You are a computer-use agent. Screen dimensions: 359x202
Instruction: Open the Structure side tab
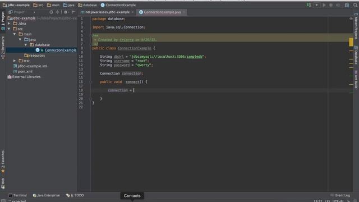point(3,48)
